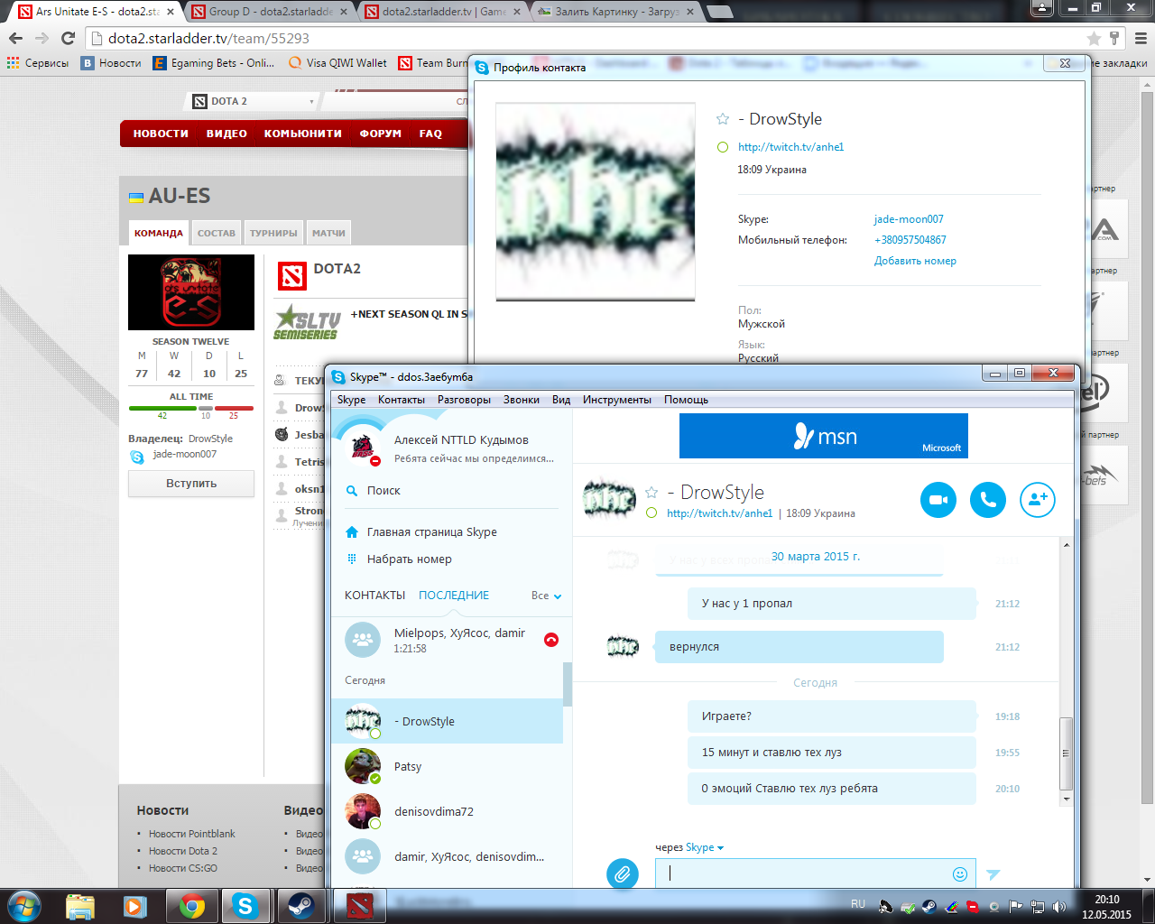Image resolution: width=1155 pixels, height=924 pixels.
Task: Open the Инструменты menu
Action: [x=617, y=400]
